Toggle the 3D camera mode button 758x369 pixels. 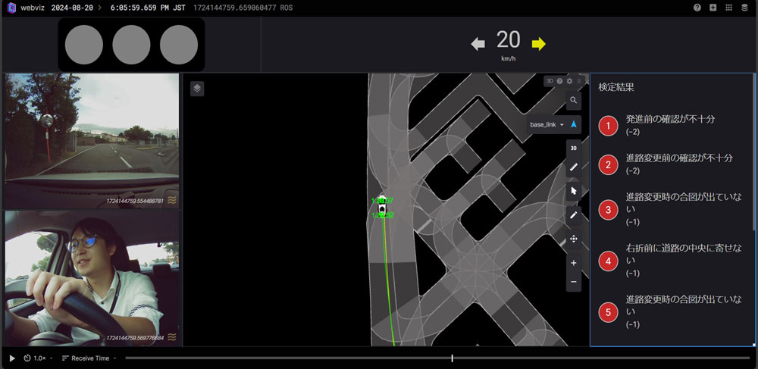click(x=574, y=148)
